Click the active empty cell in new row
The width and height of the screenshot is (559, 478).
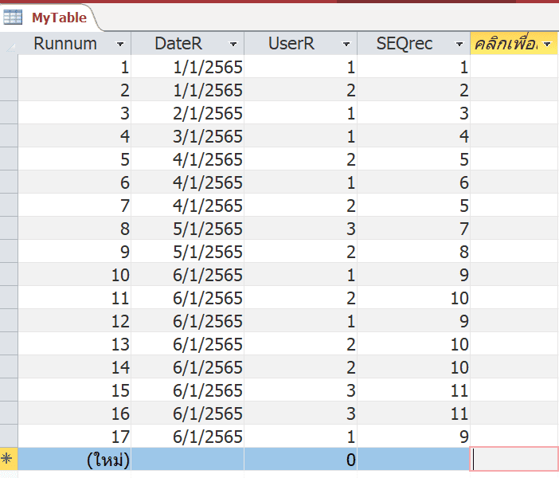[x=514, y=459]
